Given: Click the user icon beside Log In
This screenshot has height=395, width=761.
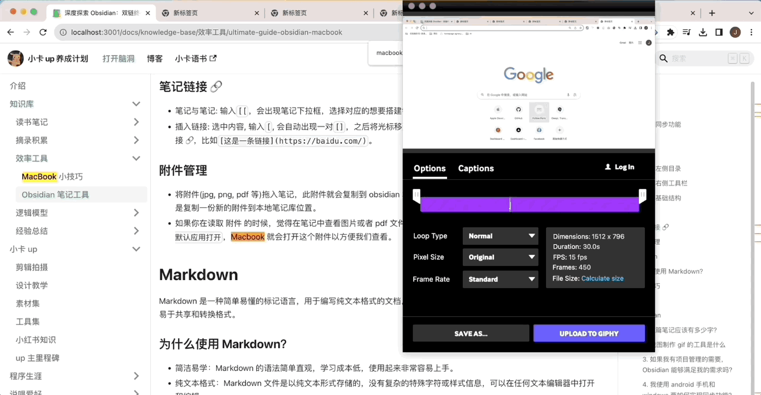Looking at the screenshot, I should click(608, 167).
